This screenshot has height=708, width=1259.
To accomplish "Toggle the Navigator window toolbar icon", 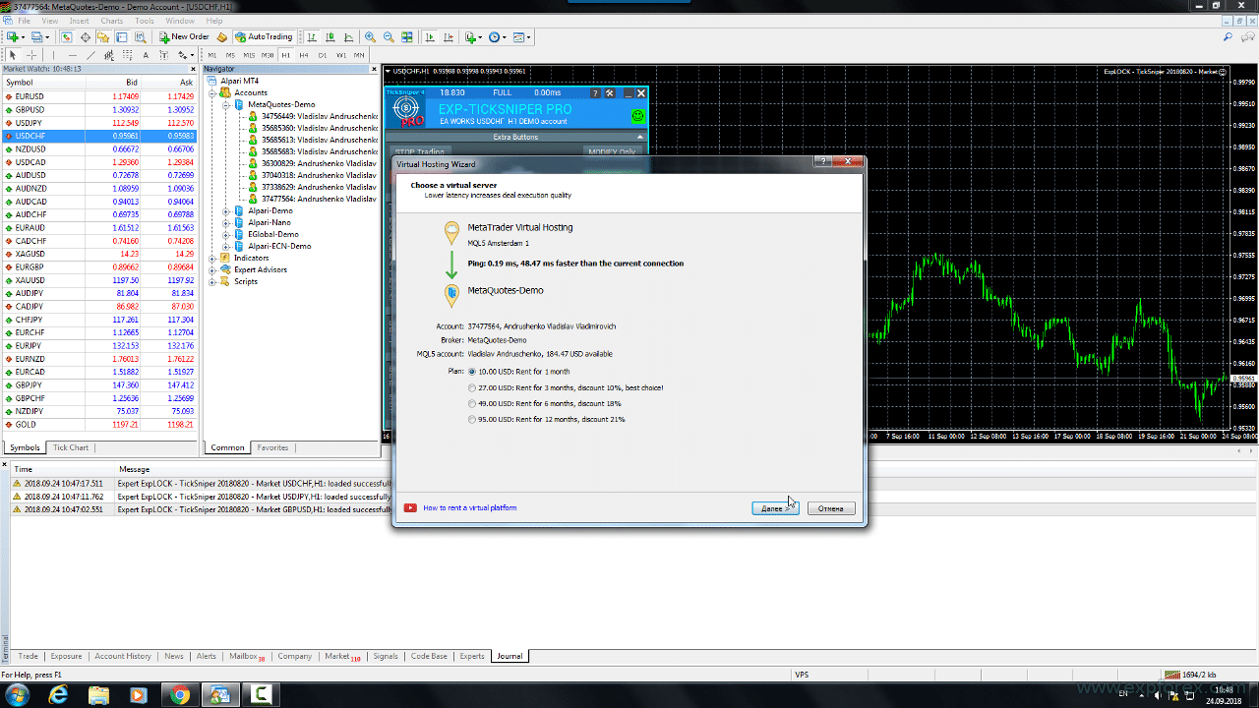I will [105, 37].
